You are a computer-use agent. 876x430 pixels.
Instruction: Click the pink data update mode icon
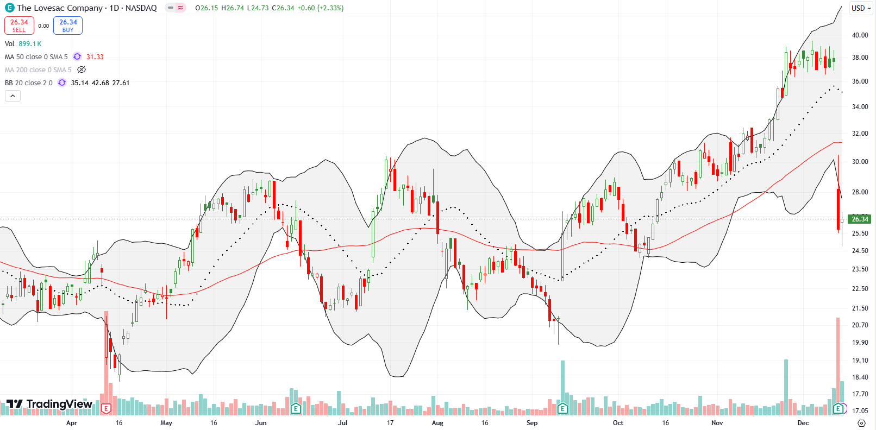point(180,8)
